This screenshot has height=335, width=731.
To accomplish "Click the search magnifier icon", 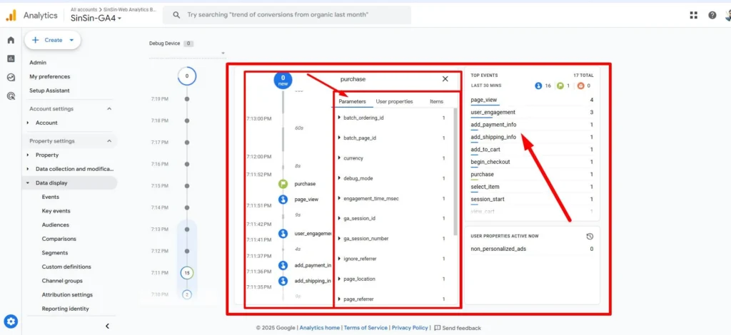I will (x=176, y=15).
